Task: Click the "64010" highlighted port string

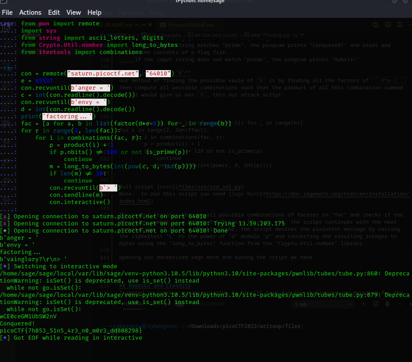Action: 158,73
